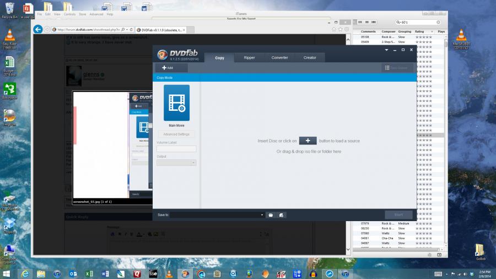Clear the iTunes search field
496x279 pixels.
(x=438, y=22)
